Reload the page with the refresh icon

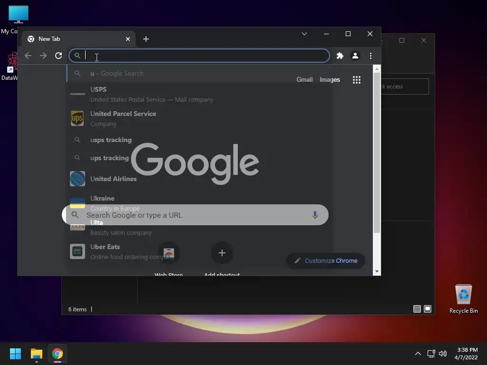(58, 56)
